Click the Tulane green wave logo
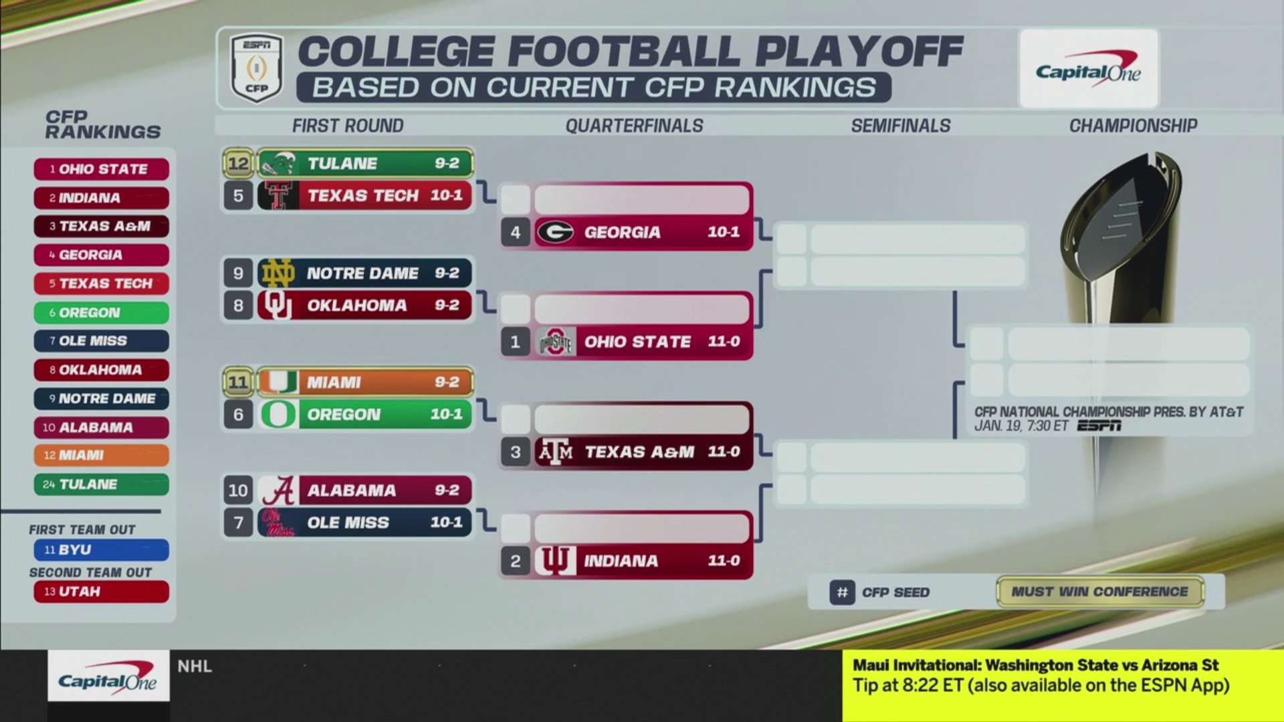Viewport: 1284px width, 722px height. click(x=278, y=163)
